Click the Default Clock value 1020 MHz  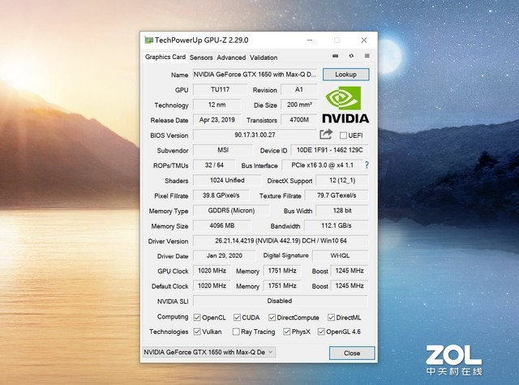pyautogui.click(x=212, y=286)
